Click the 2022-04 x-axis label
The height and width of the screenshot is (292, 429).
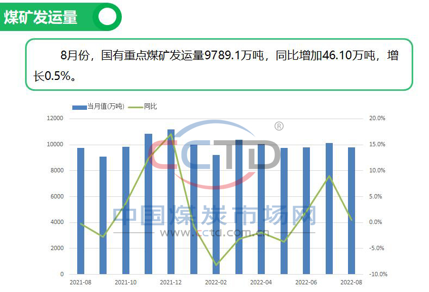coord(261,282)
